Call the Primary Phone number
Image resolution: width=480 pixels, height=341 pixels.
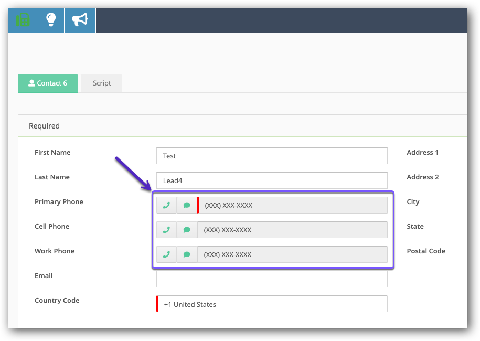pos(166,205)
